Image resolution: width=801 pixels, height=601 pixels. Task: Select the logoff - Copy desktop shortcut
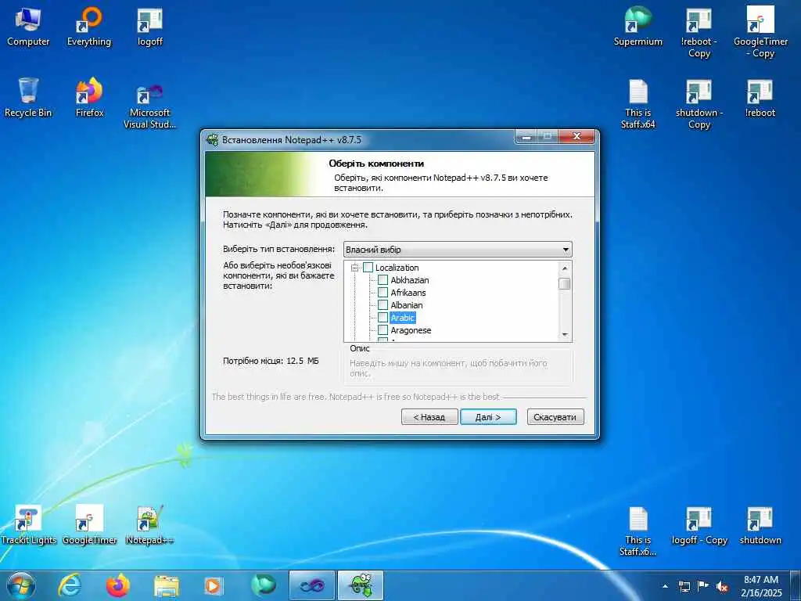[699, 525]
